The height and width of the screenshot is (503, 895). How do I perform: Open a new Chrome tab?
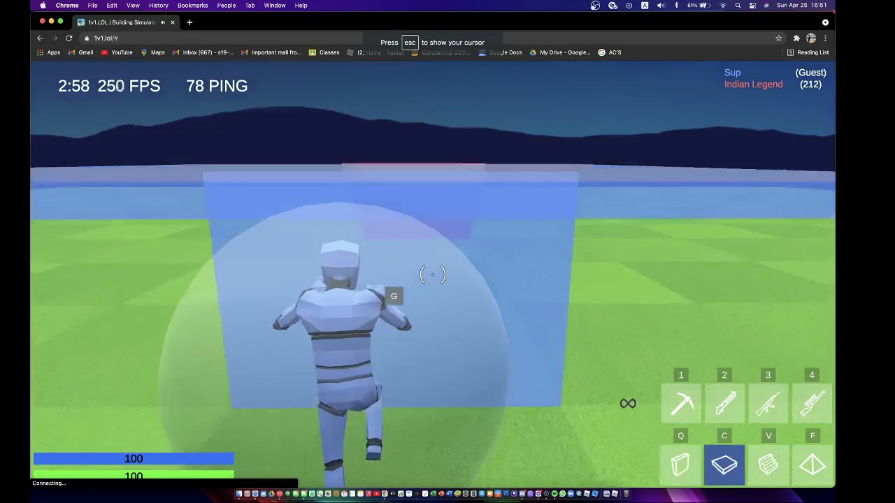pos(189,22)
